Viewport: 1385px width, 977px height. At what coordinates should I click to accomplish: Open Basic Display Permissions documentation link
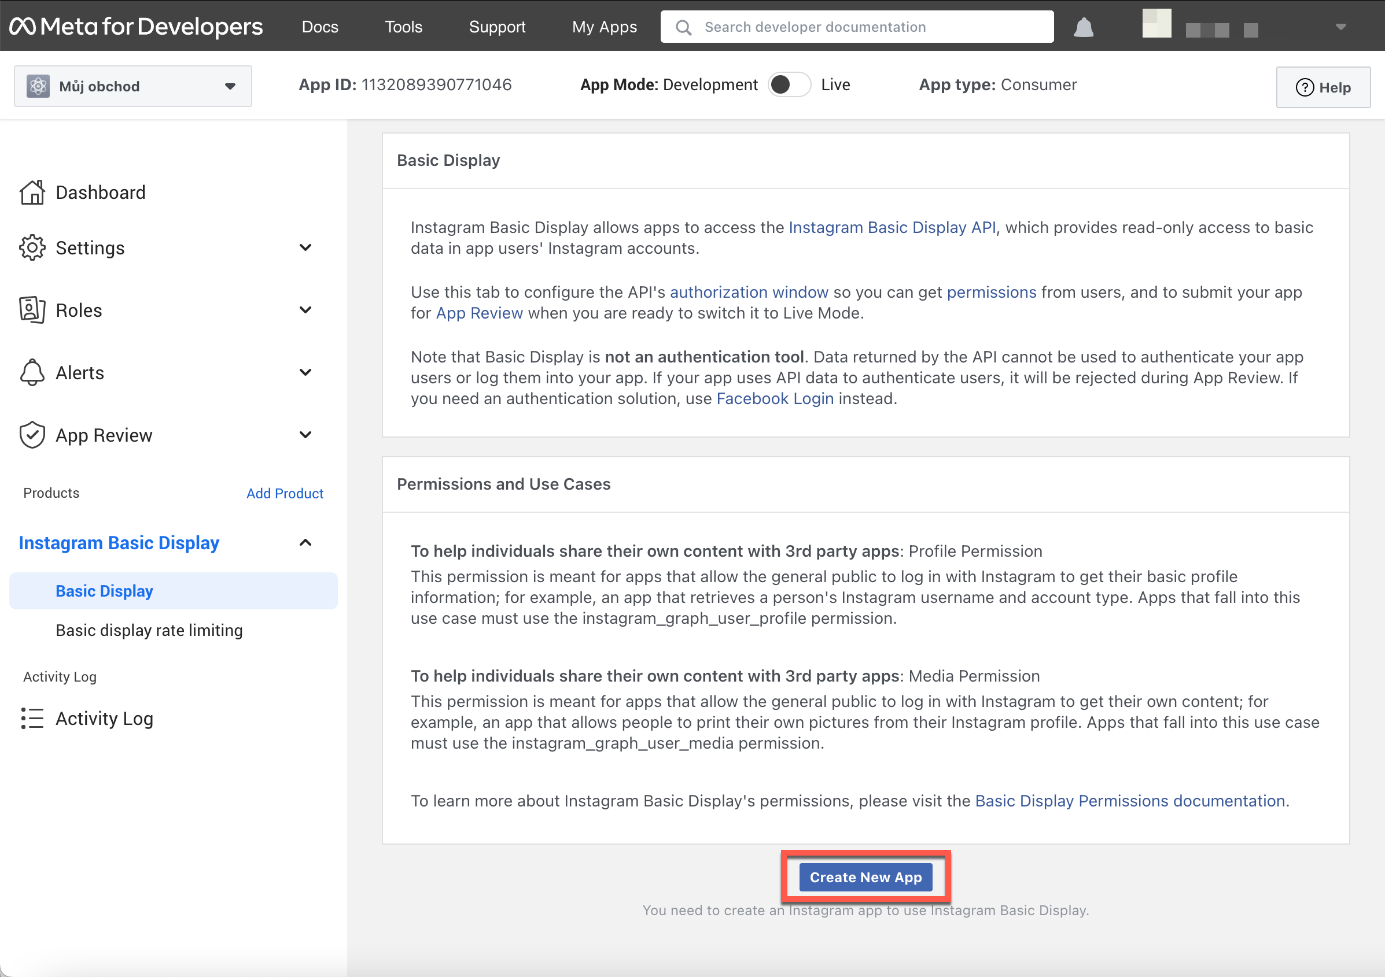tap(1130, 801)
